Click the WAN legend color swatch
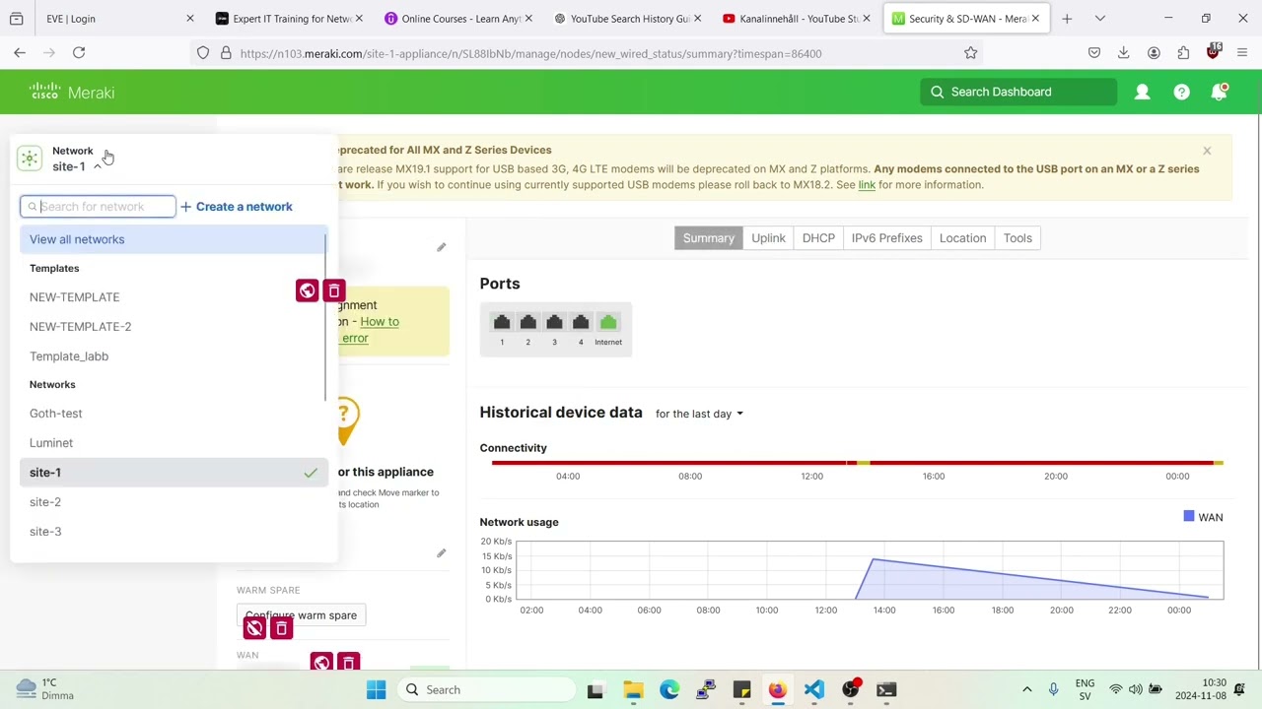Screen dimensions: 1262x709 coord(1188,516)
